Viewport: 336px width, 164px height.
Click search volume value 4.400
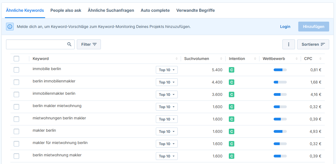pos(217,82)
